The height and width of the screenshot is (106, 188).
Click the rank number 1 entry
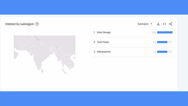click(x=94, y=32)
